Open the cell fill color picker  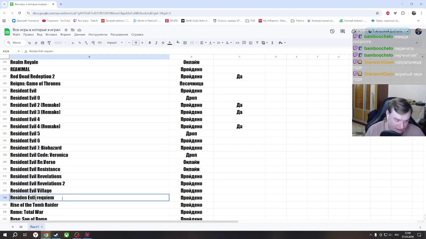178,42
